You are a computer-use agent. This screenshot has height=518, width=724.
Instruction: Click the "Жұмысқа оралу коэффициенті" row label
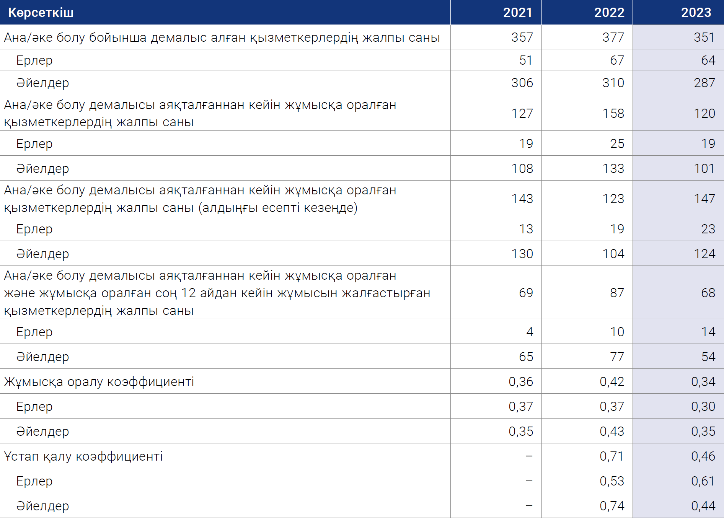(x=99, y=382)
